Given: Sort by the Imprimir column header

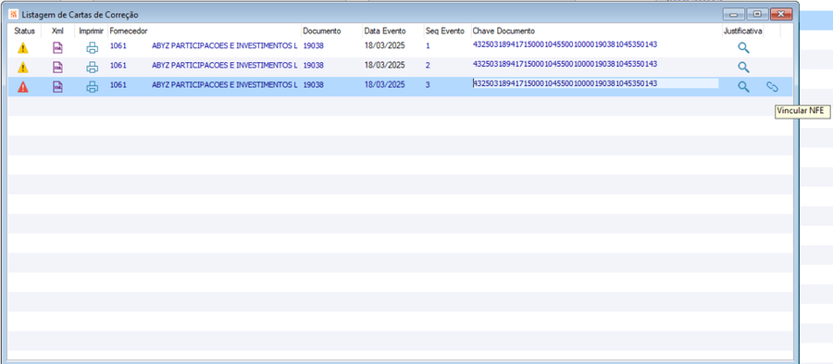Looking at the screenshot, I should (x=92, y=31).
